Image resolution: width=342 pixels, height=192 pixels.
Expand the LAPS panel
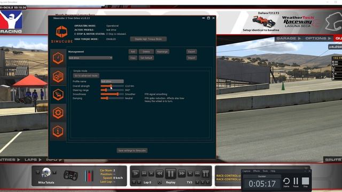click(33, 159)
